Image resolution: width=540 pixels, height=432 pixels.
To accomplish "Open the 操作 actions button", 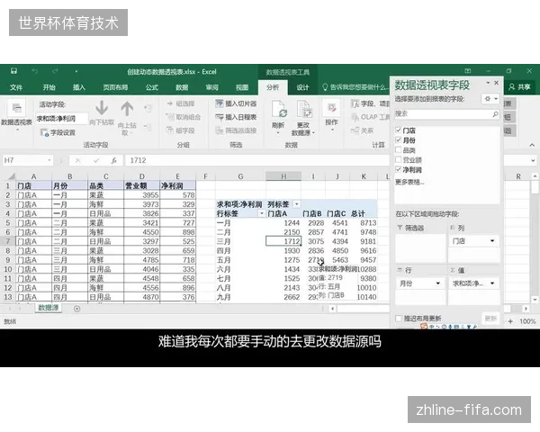I will [x=331, y=115].
